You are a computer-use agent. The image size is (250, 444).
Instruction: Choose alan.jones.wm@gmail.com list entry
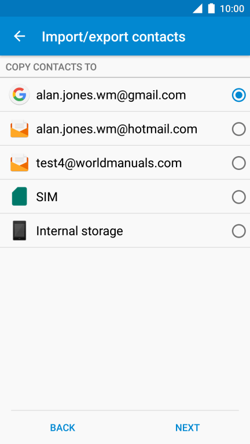coord(125,95)
